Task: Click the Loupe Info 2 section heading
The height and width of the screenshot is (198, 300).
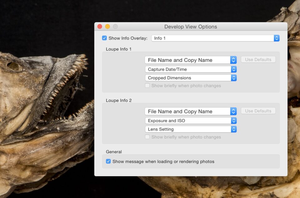Action: coord(119,100)
